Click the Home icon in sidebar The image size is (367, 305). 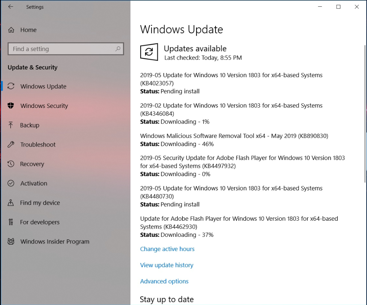click(x=11, y=30)
